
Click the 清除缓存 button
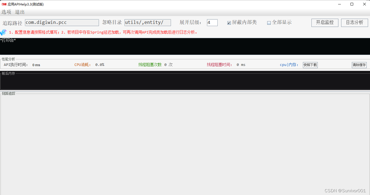pos(359,65)
